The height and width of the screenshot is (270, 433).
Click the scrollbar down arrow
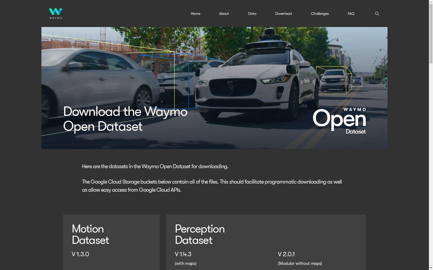(431, 268)
